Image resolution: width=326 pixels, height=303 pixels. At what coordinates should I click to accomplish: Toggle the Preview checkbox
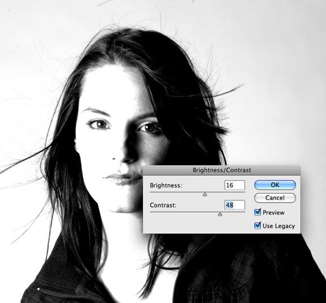257,212
